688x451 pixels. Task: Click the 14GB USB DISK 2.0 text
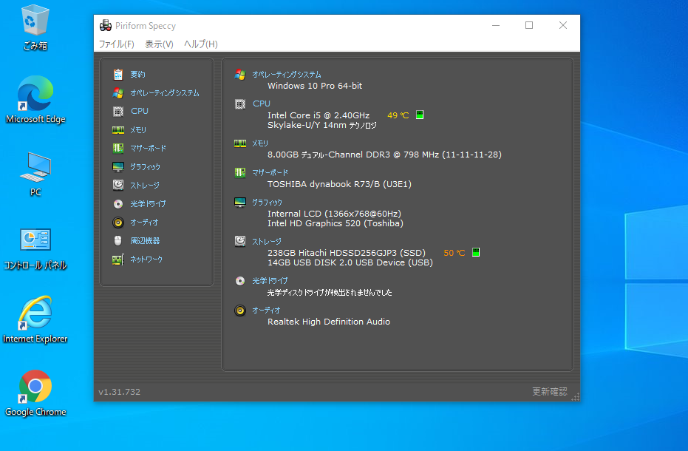click(x=350, y=262)
